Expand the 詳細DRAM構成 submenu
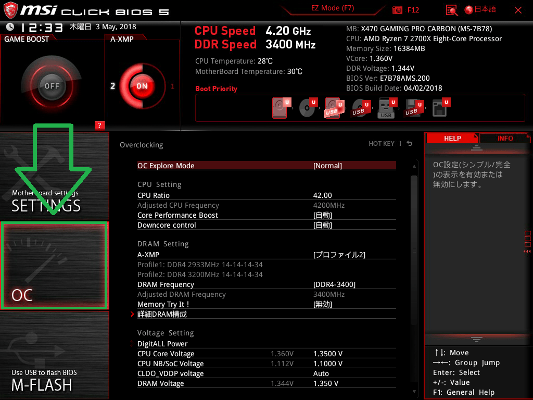Screen dimensions: 533x400 pyautogui.click(x=162, y=314)
